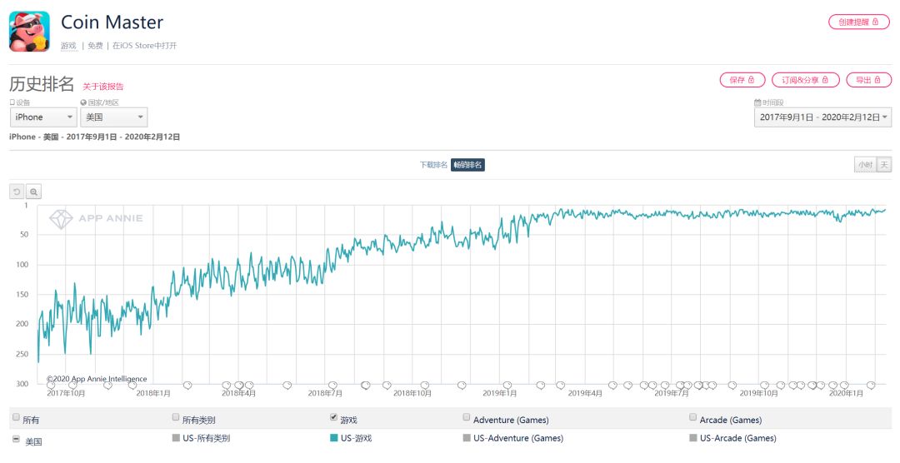Image resolution: width=900 pixels, height=463 pixels.
Task: Collapse the 美国 country row
Action: (17, 439)
